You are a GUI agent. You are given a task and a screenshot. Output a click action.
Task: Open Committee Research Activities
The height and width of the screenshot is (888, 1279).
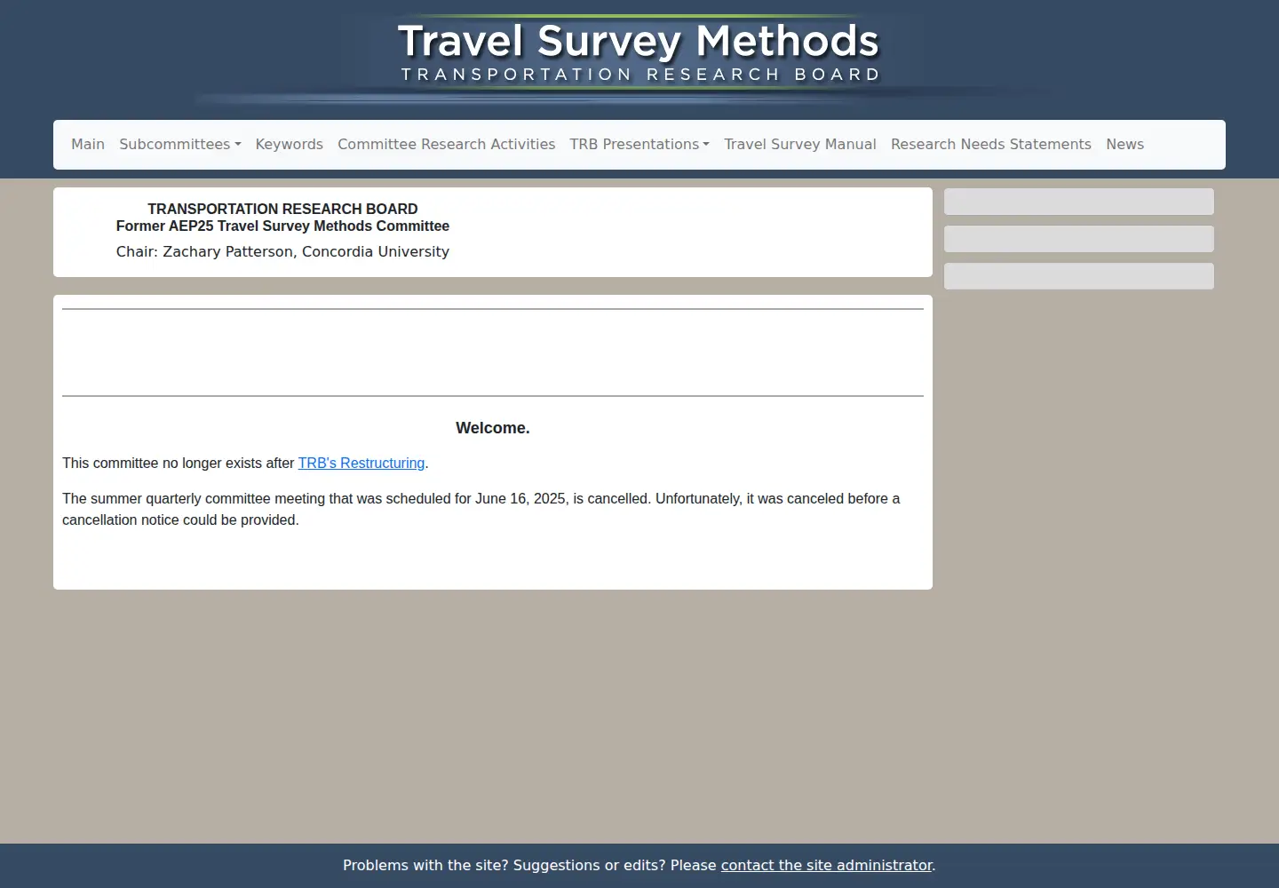(447, 144)
